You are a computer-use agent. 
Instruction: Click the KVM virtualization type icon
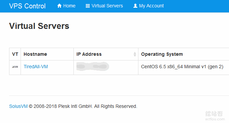15,67
